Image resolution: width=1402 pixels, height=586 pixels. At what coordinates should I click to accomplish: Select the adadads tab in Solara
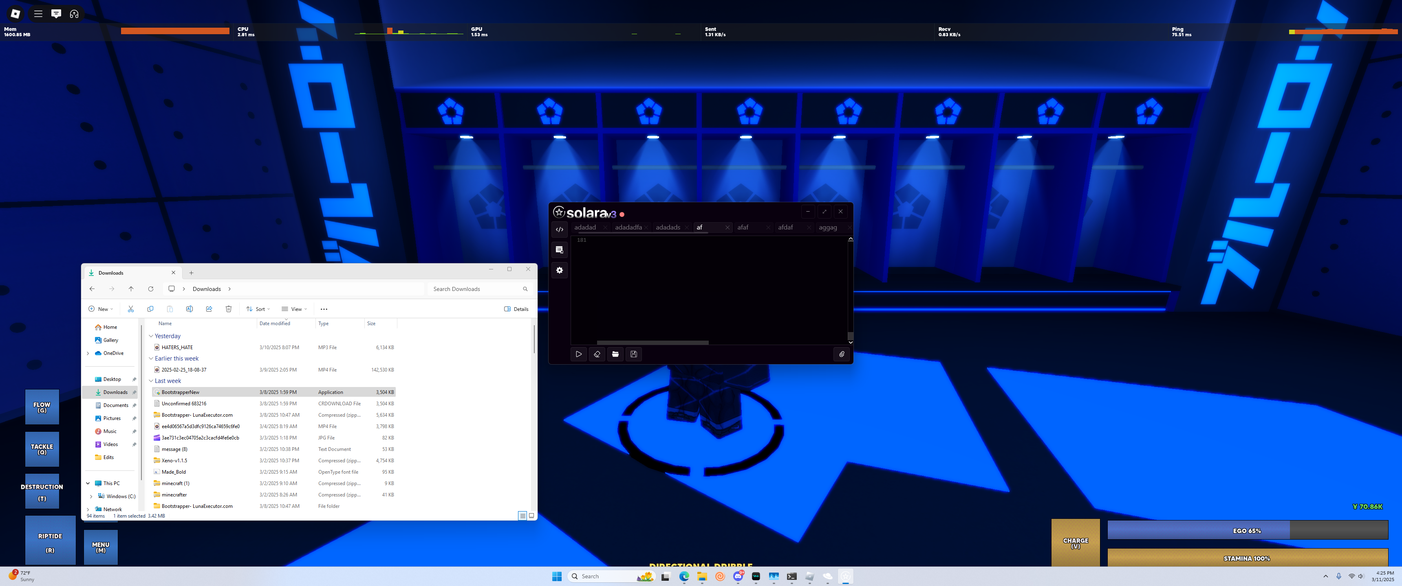(x=668, y=227)
